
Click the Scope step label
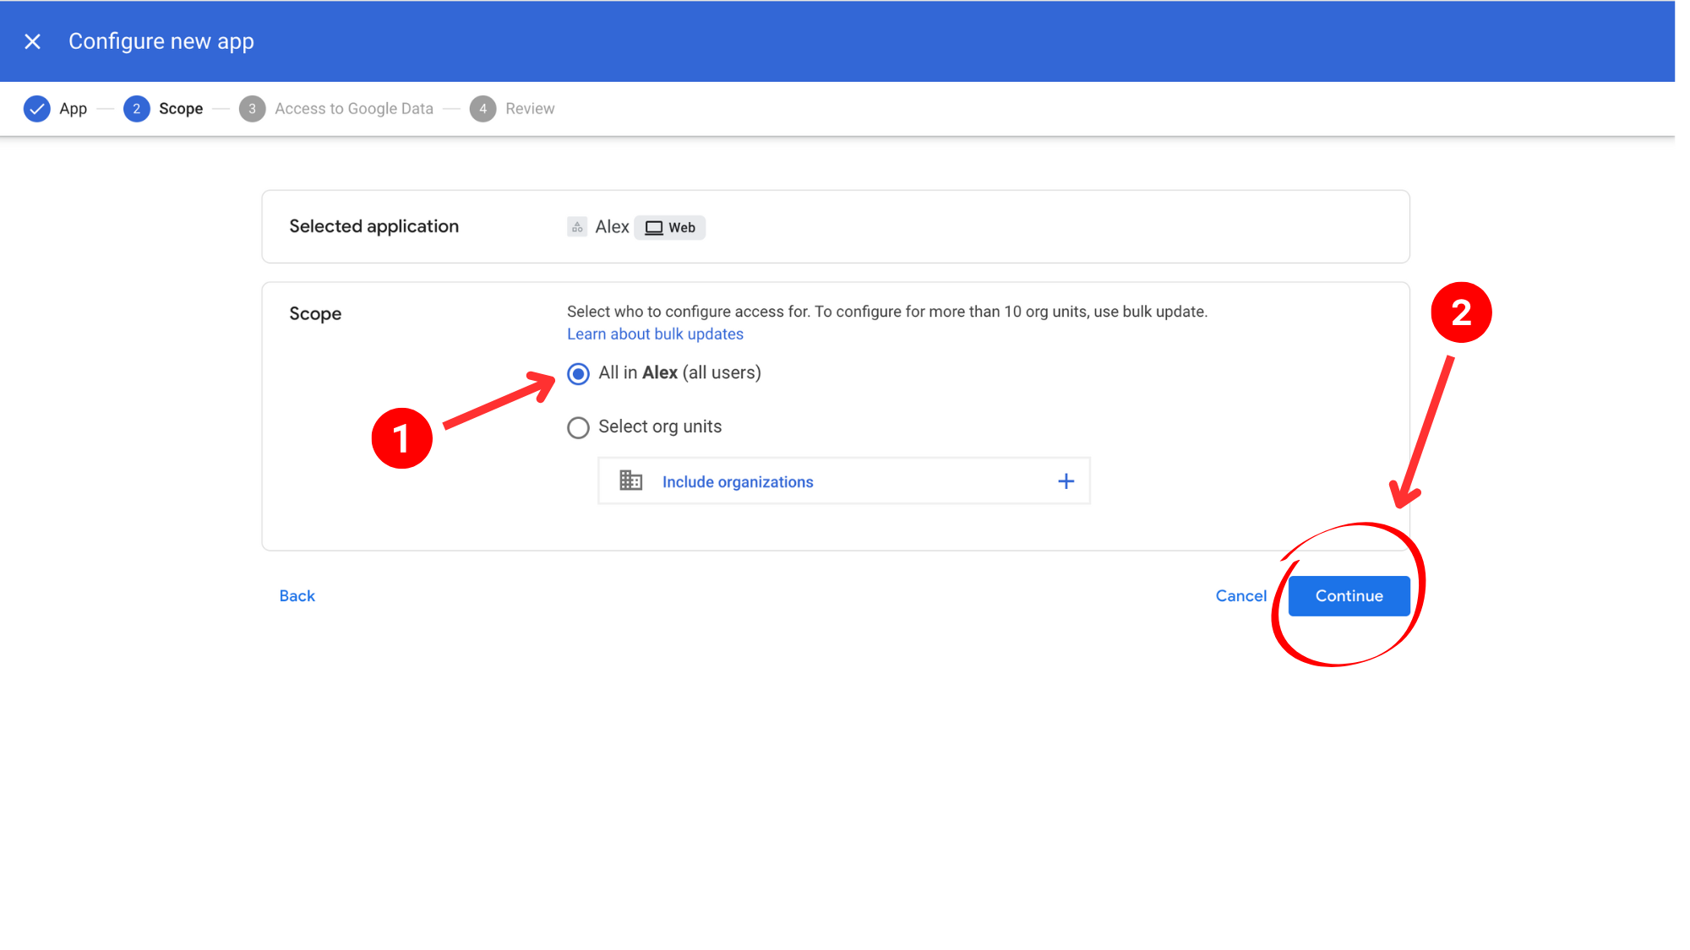[x=181, y=109]
